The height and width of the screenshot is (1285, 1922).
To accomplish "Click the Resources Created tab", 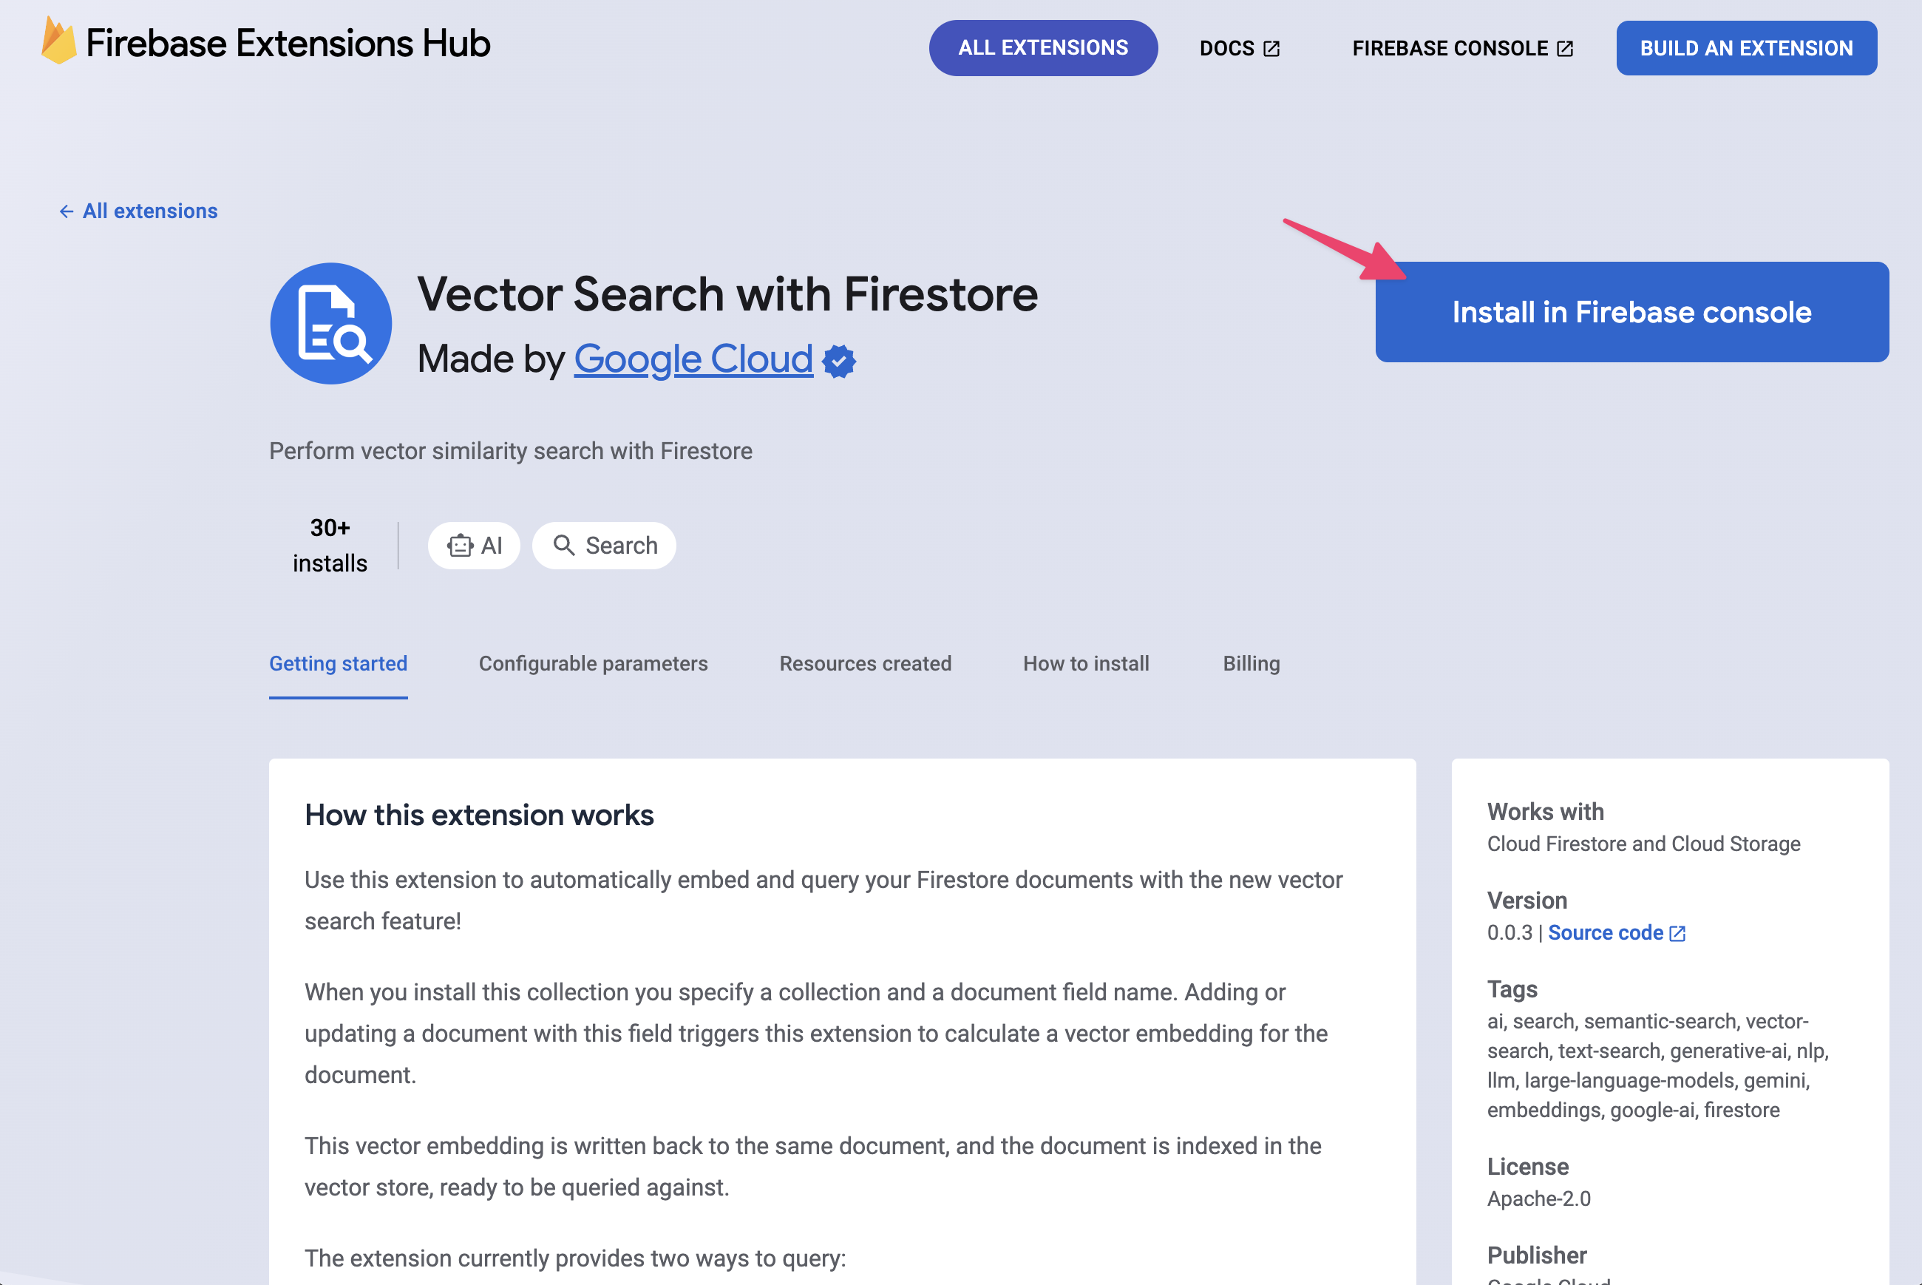I will pos(864,662).
